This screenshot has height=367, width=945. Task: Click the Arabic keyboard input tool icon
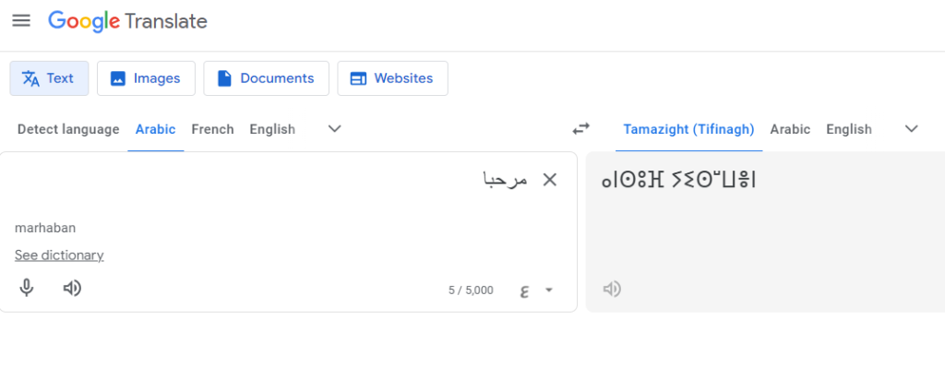pos(524,290)
